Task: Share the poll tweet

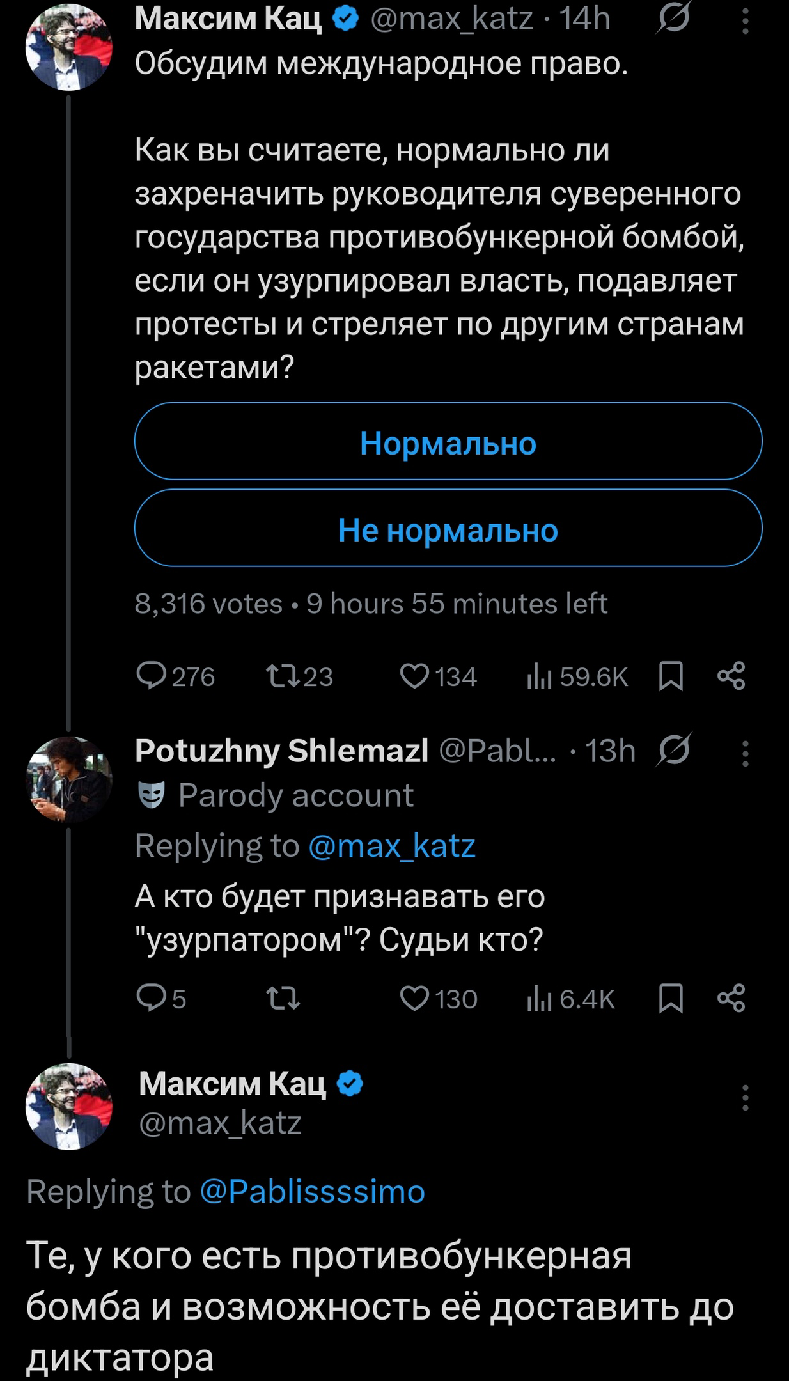Action: tap(731, 676)
